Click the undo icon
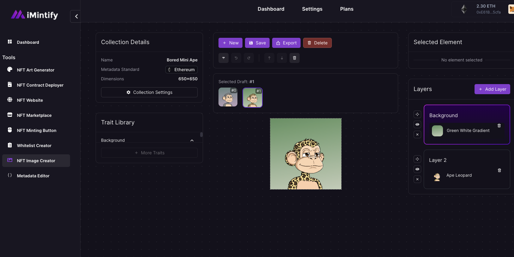This screenshot has height=257, width=514. 236,58
